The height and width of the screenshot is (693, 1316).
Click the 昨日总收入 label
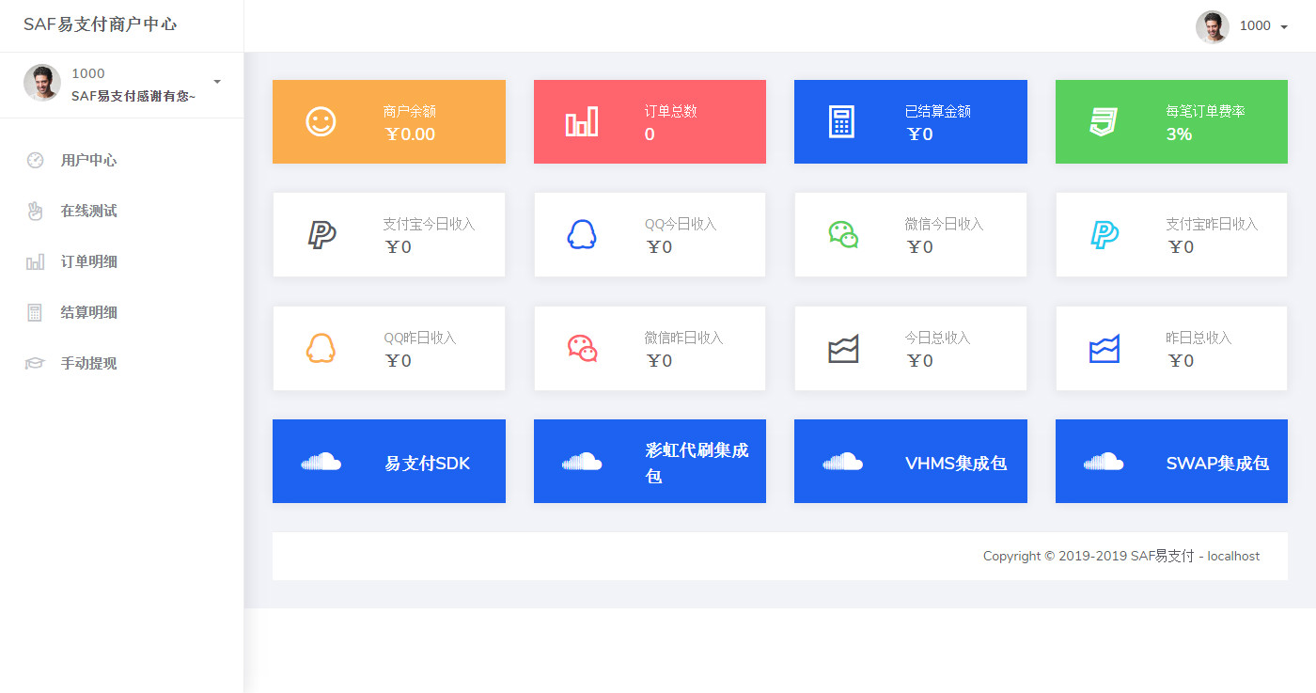pos(1198,338)
